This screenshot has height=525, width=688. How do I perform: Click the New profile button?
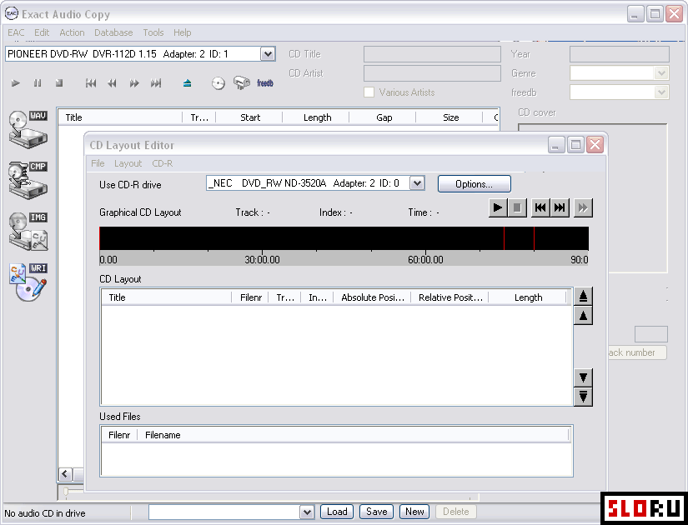coord(414,512)
